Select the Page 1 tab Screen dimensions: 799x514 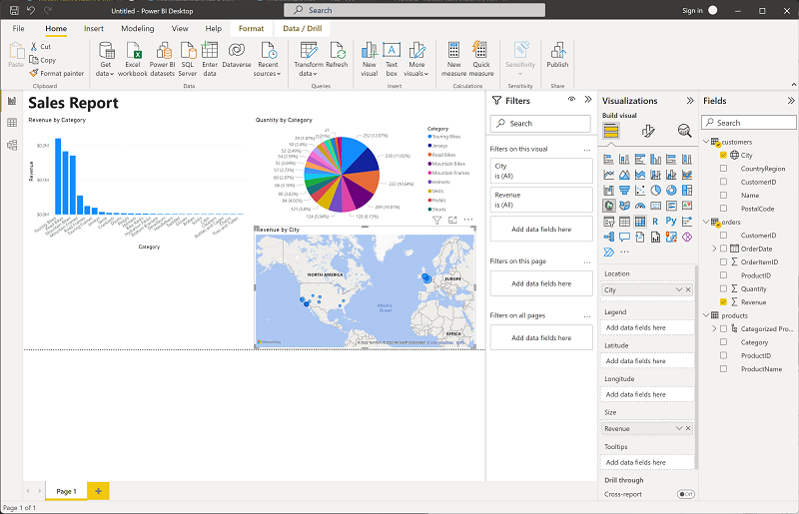[x=66, y=491]
